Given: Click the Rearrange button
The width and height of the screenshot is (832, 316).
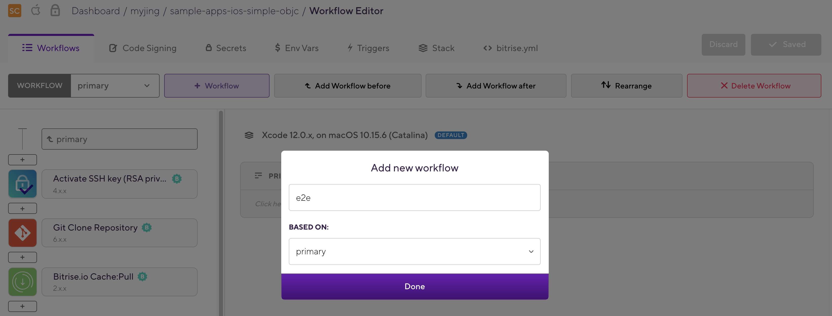Looking at the screenshot, I should click(x=626, y=86).
